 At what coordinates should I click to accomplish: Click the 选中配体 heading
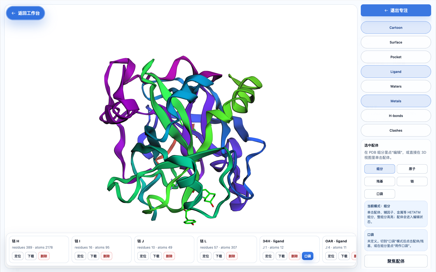pos(371,145)
